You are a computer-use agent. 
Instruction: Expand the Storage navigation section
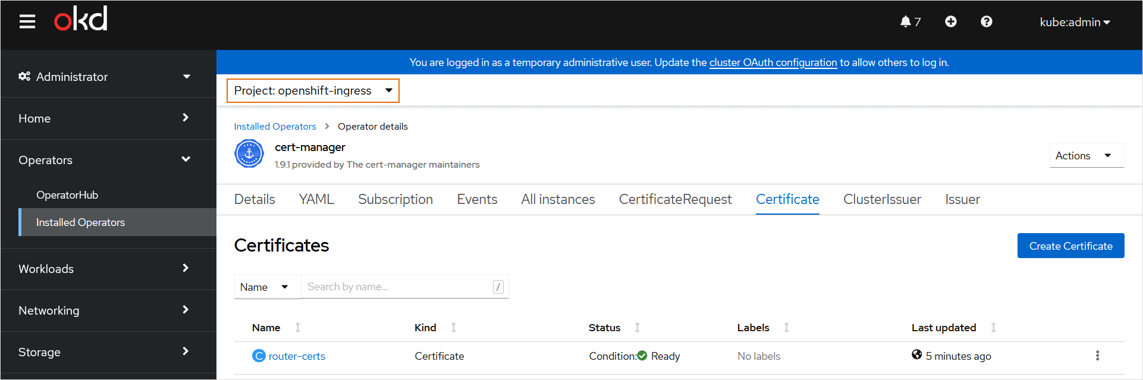point(108,352)
